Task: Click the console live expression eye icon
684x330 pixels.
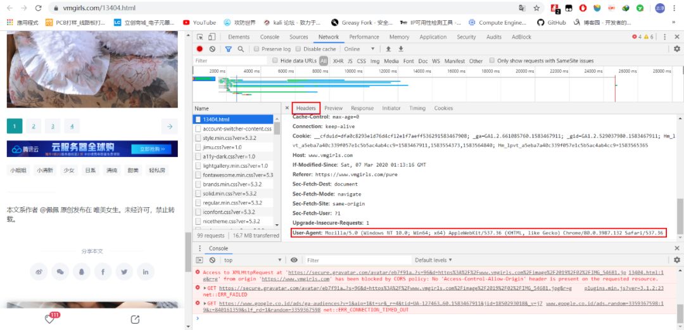Action: coord(294,260)
